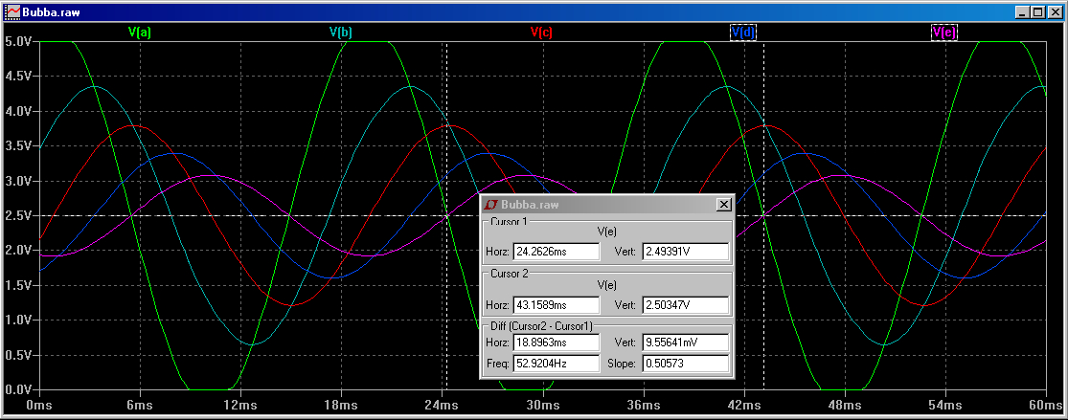
Task: Click the 48ms time axis label
Action: pos(845,406)
